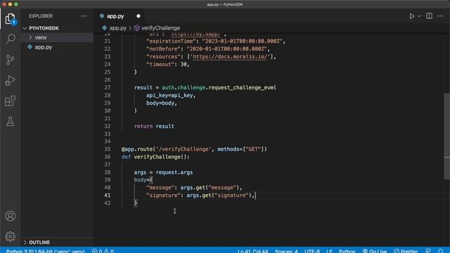Click the editor vertical scrollbar thumb
This screenshot has height=253, width=450.
coord(447,136)
